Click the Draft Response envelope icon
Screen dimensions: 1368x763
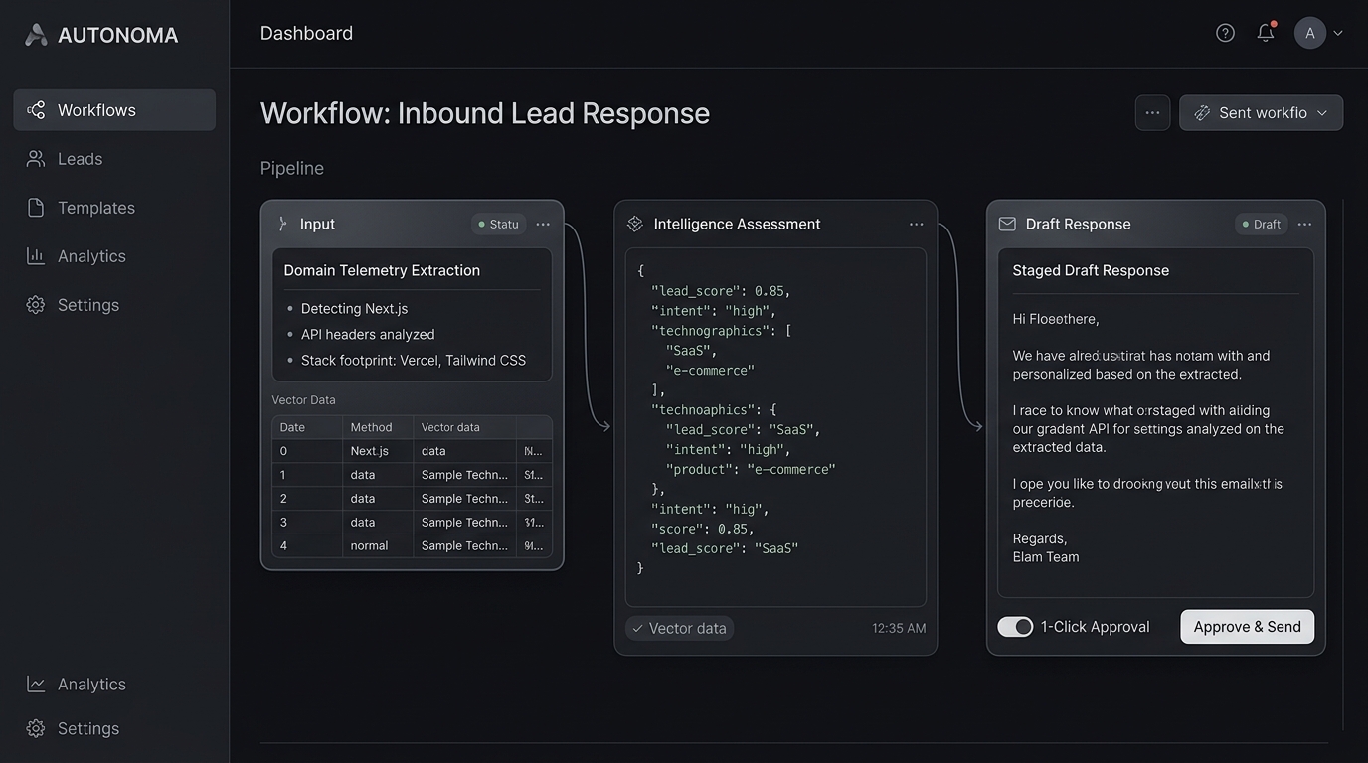click(x=1007, y=225)
